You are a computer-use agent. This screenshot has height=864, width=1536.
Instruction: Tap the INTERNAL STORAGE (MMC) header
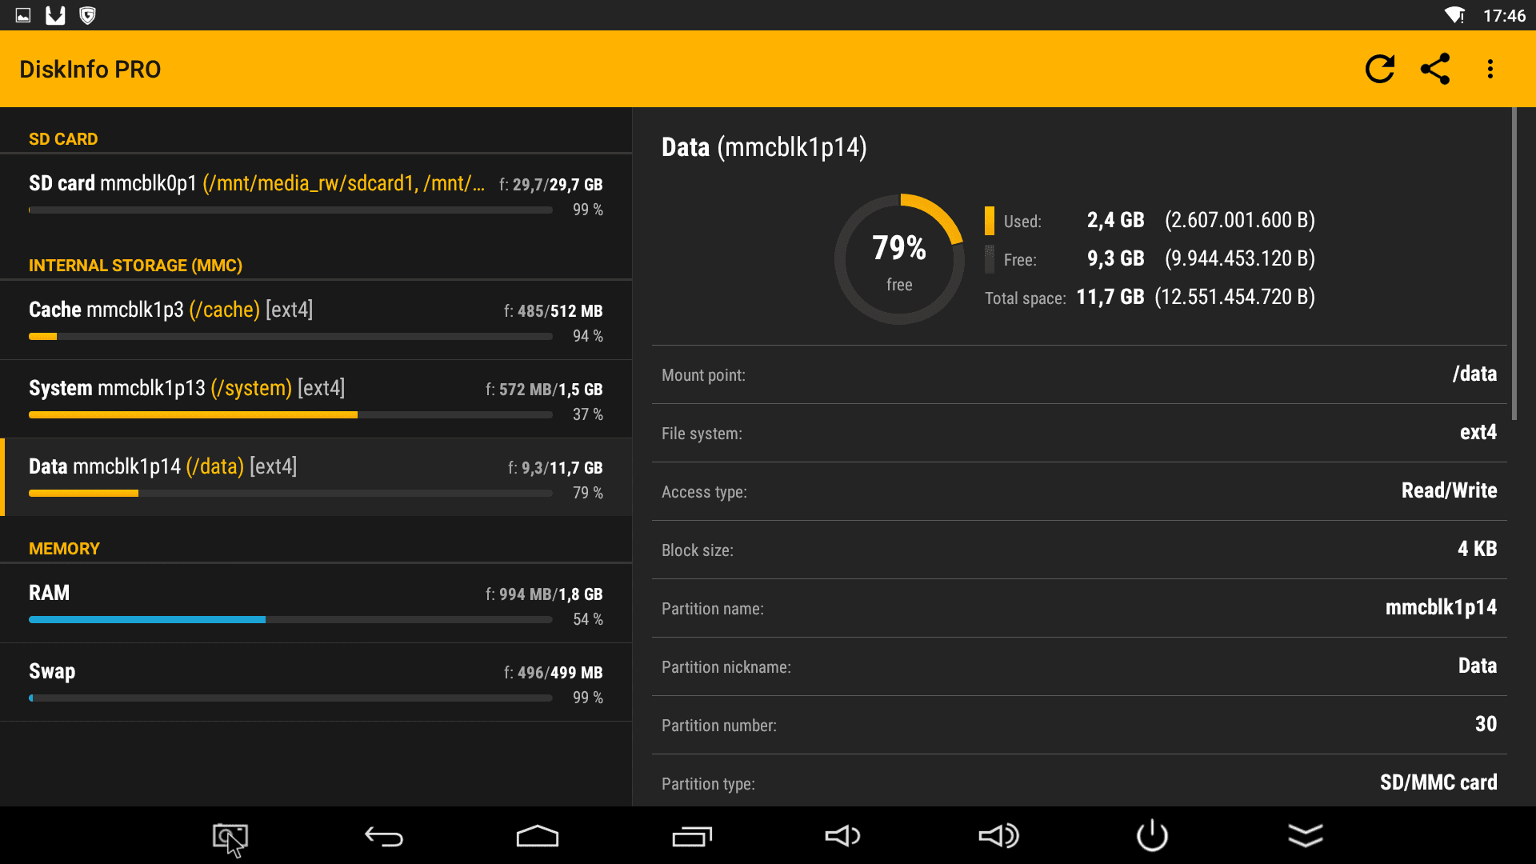click(x=135, y=266)
